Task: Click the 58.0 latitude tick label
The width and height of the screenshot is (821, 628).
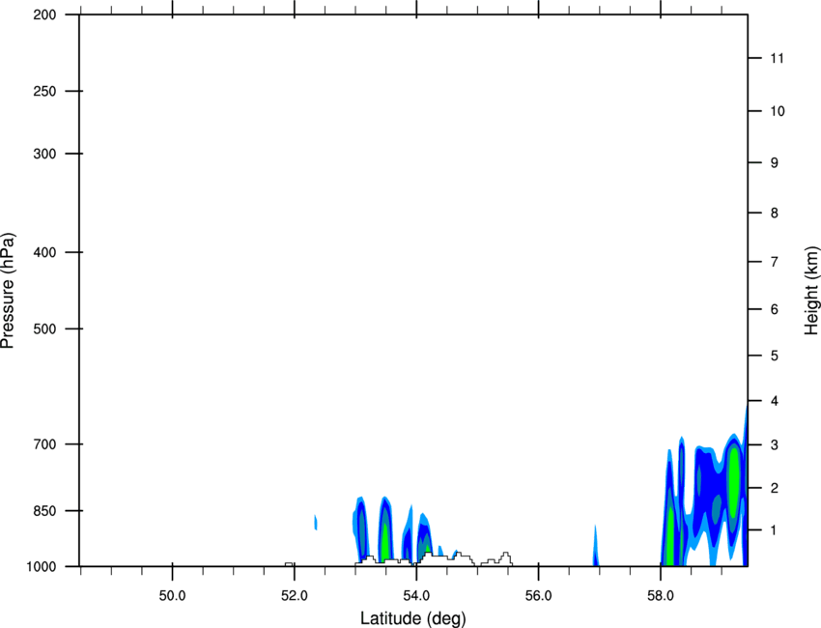Action: tap(661, 596)
